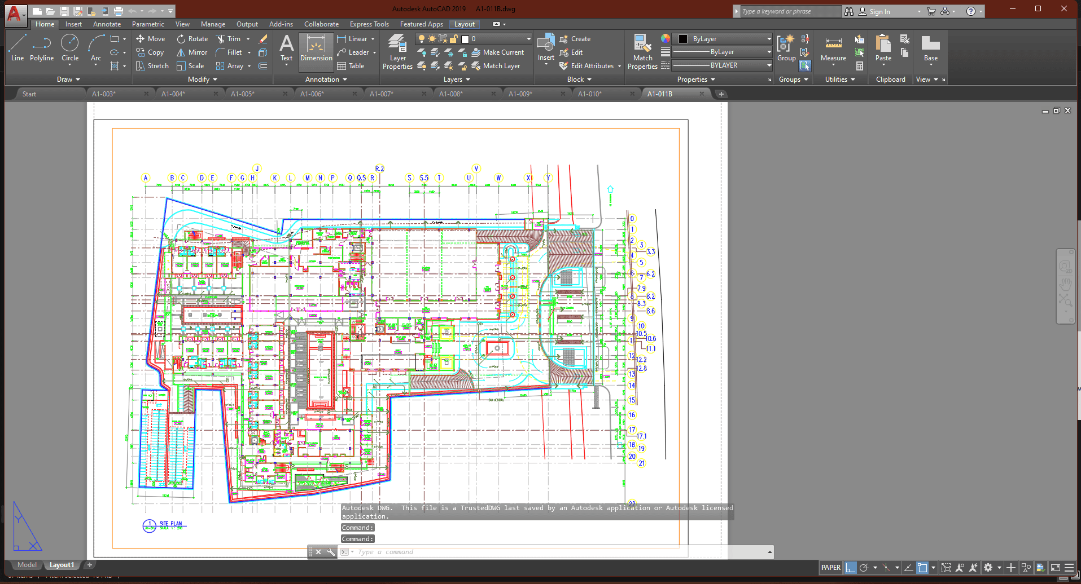Open the Linear dimension dropdown arrow
Viewport: 1081px width, 584px height.
[373, 39]
